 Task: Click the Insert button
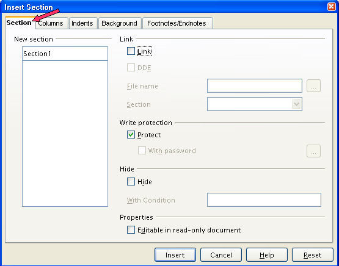175,255
